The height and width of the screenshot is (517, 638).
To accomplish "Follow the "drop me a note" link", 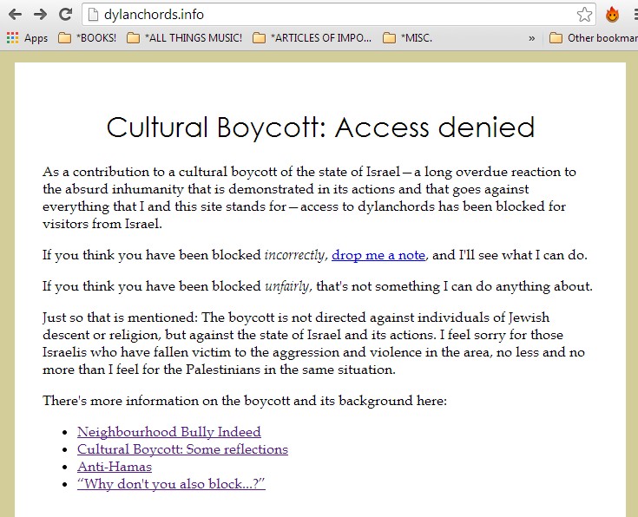I will tap(378, 255).
